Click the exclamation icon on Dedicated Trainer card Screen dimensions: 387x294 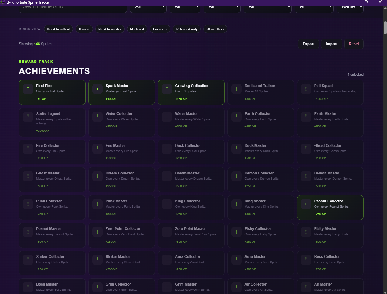tap(237, 89)
